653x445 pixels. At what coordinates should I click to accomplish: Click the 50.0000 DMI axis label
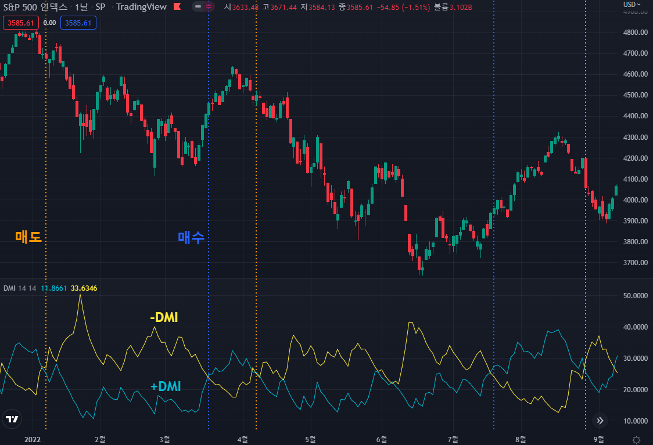636,296
